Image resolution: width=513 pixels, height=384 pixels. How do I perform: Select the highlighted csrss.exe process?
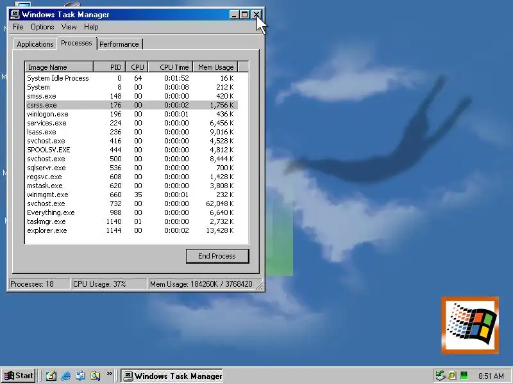(132, 105)
